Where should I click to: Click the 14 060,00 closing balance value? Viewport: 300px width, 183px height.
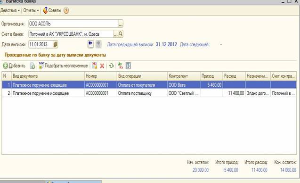click(x=288, y=170)
